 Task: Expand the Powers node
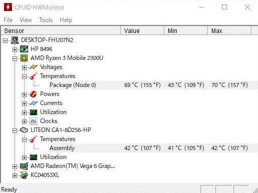(x=24, y=94)
